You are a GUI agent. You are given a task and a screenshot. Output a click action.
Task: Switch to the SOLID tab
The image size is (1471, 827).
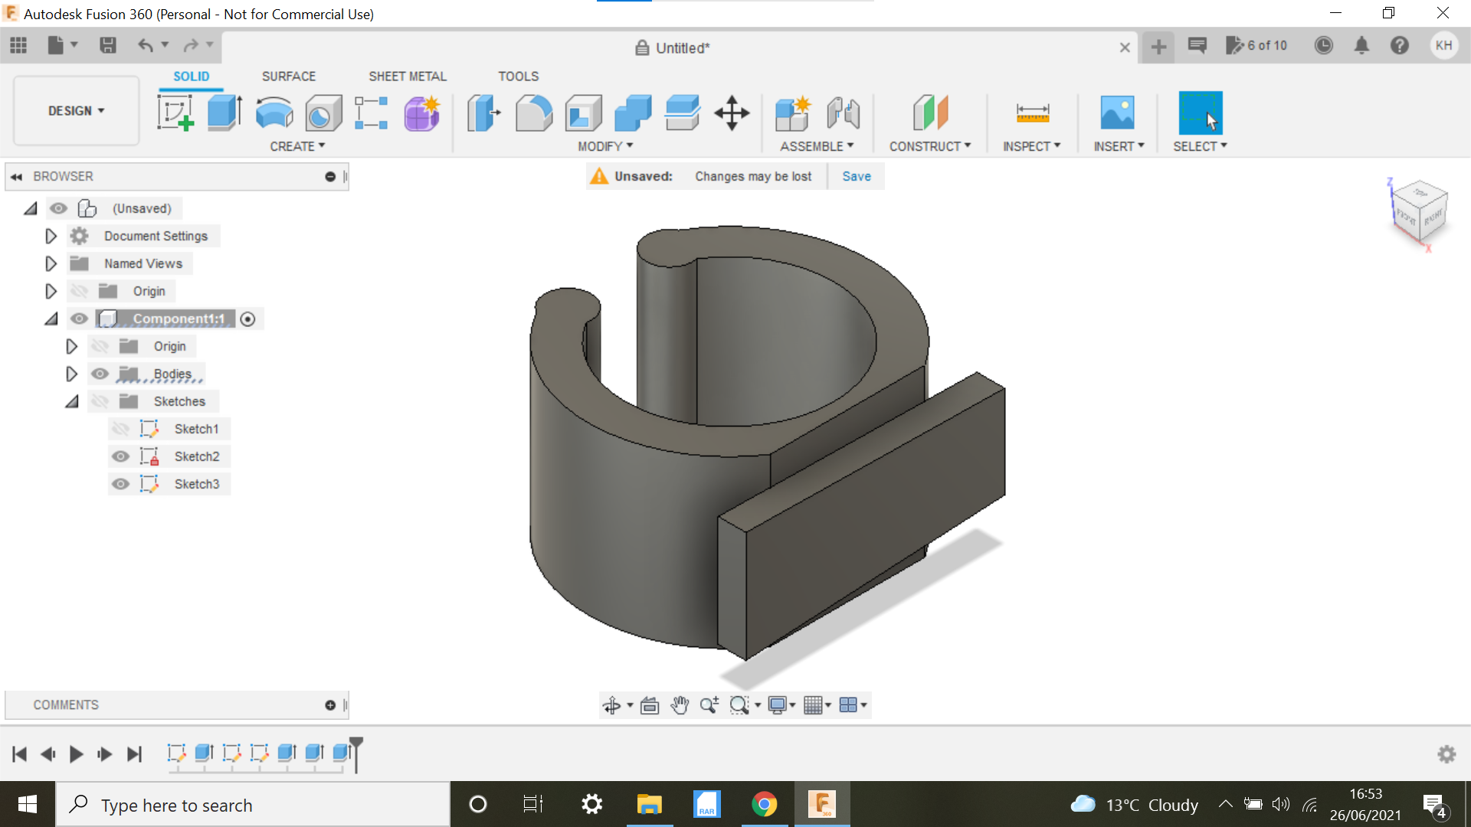pos(191,76)
